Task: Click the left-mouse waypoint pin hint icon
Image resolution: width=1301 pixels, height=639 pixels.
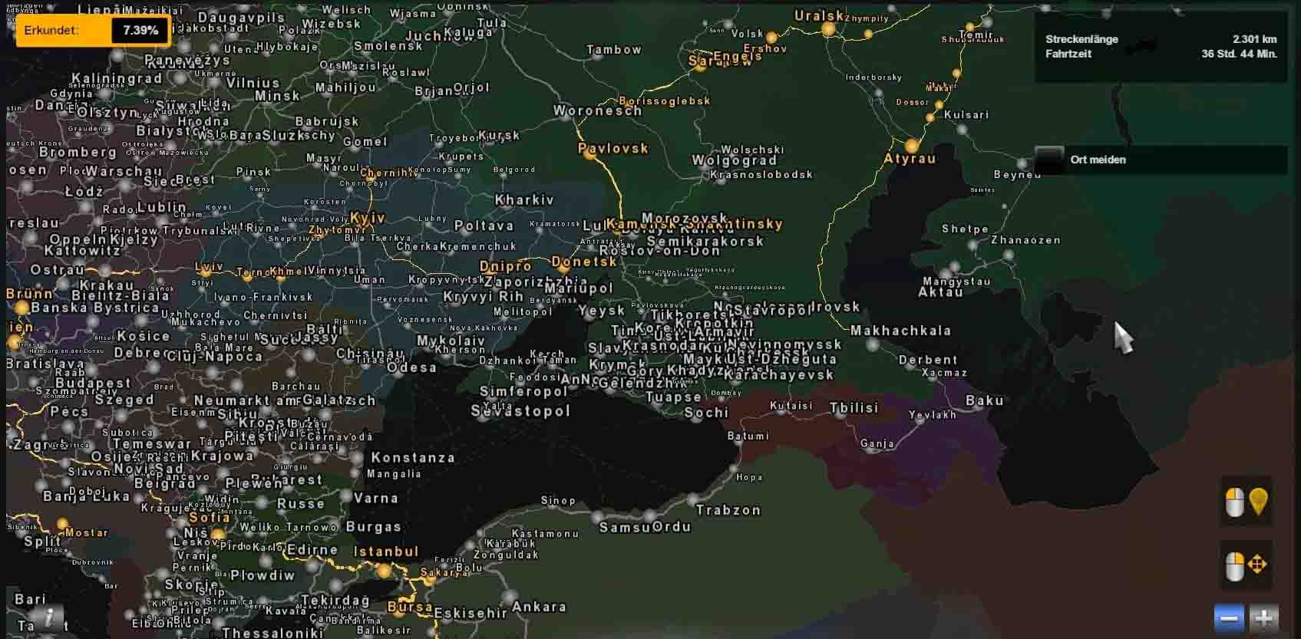Action: [x=1246, y=502]
